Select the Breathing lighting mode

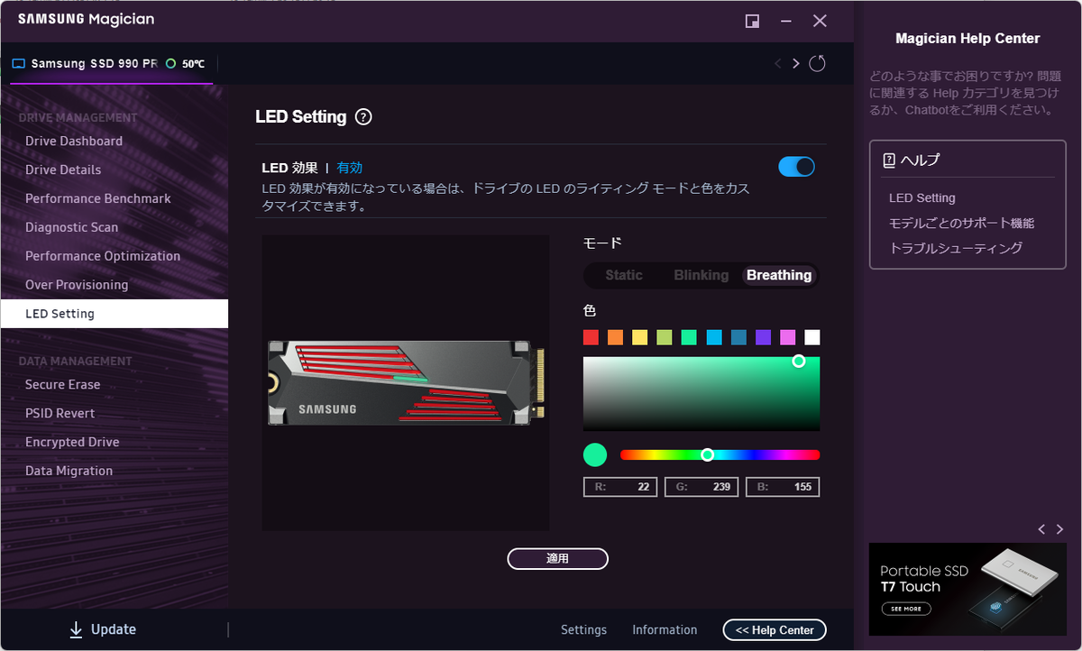pos(779,275)
